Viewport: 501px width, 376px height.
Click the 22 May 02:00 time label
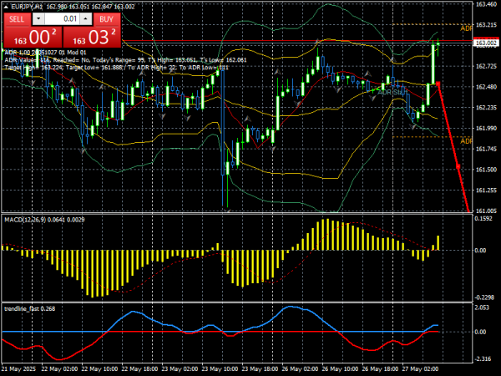(59, 369)
